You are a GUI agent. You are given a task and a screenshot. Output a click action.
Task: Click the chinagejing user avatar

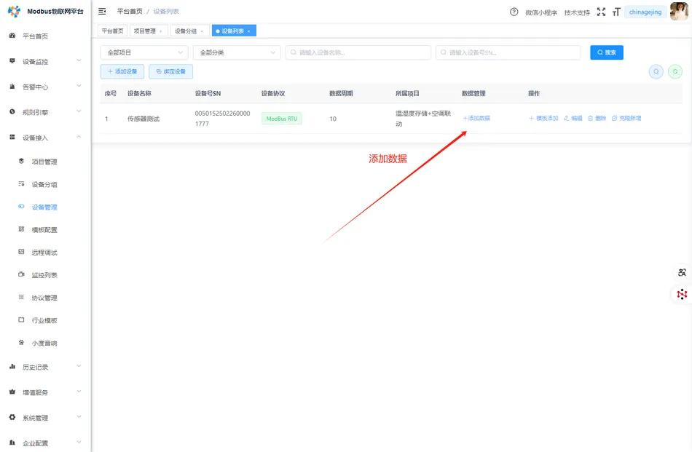tap(678, 12)
